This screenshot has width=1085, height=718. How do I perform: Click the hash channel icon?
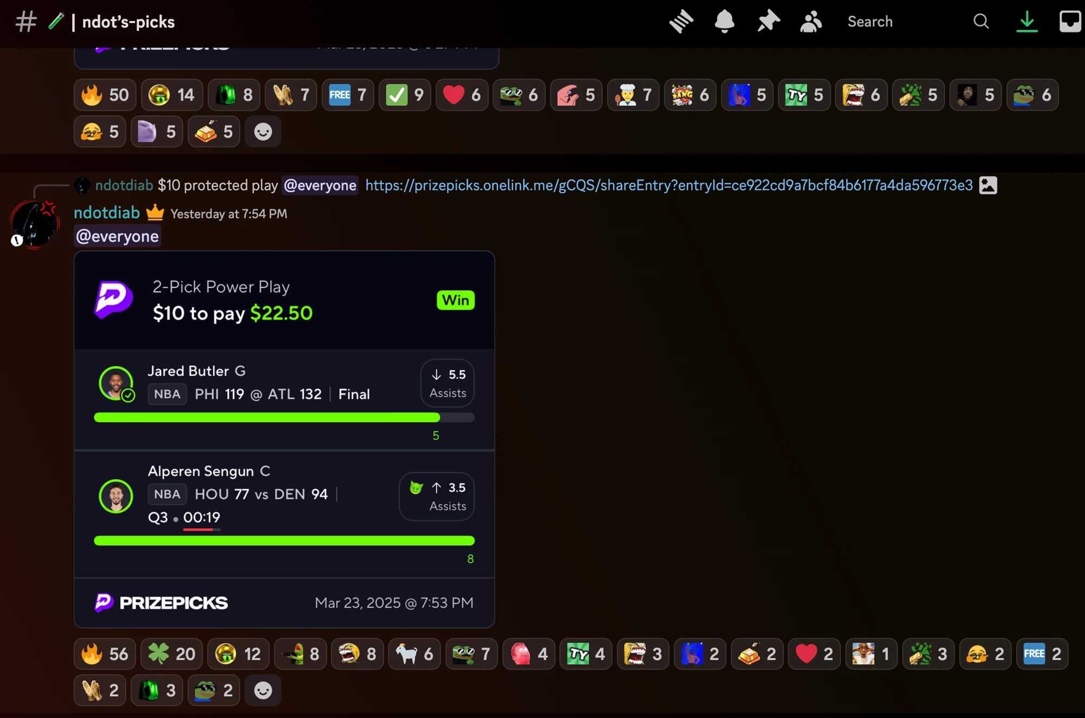coord(25,22)
